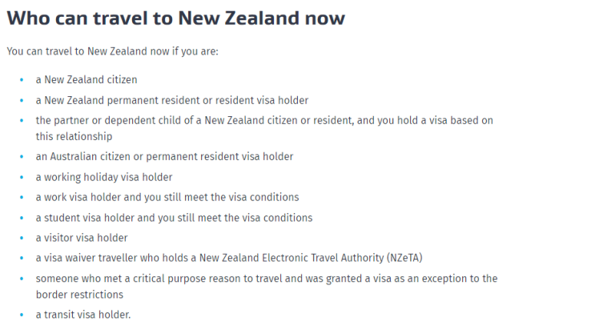
Task: Select the 'a transit visa holder.' entry
Action: 82,315
